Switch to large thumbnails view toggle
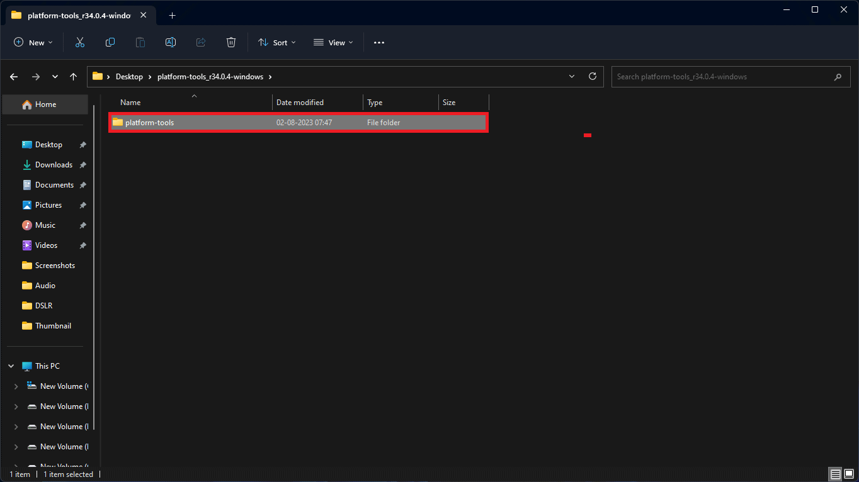This screenshot has width=859, height=482. coord(848,474)
